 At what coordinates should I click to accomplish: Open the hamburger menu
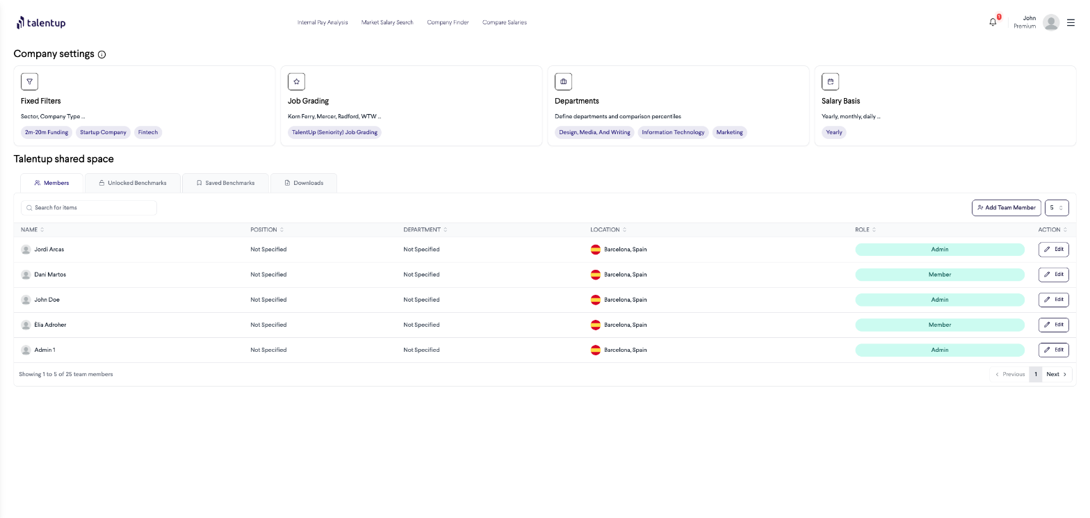pyautogui.click(x=1071, y=22)
